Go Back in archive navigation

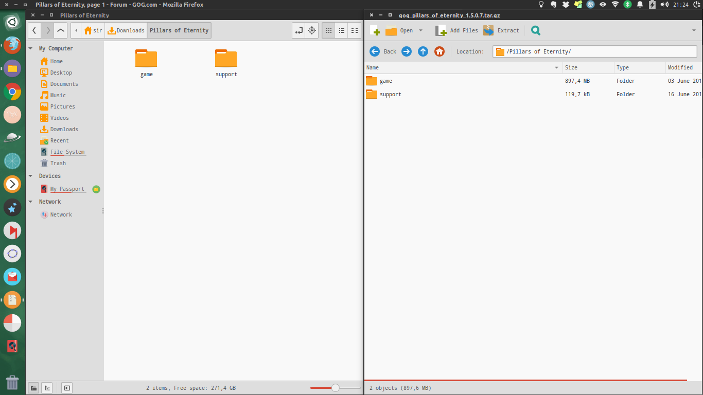tap(383, 51)
